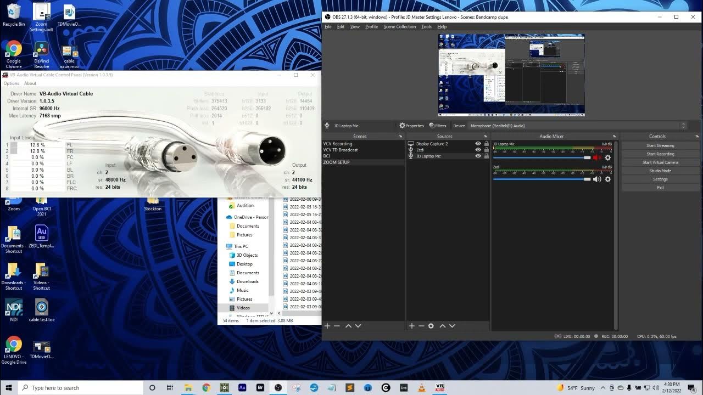Open DaVinci Resolve desktop icon
Screen dimensions: 703x395
[x=42, y=55]
